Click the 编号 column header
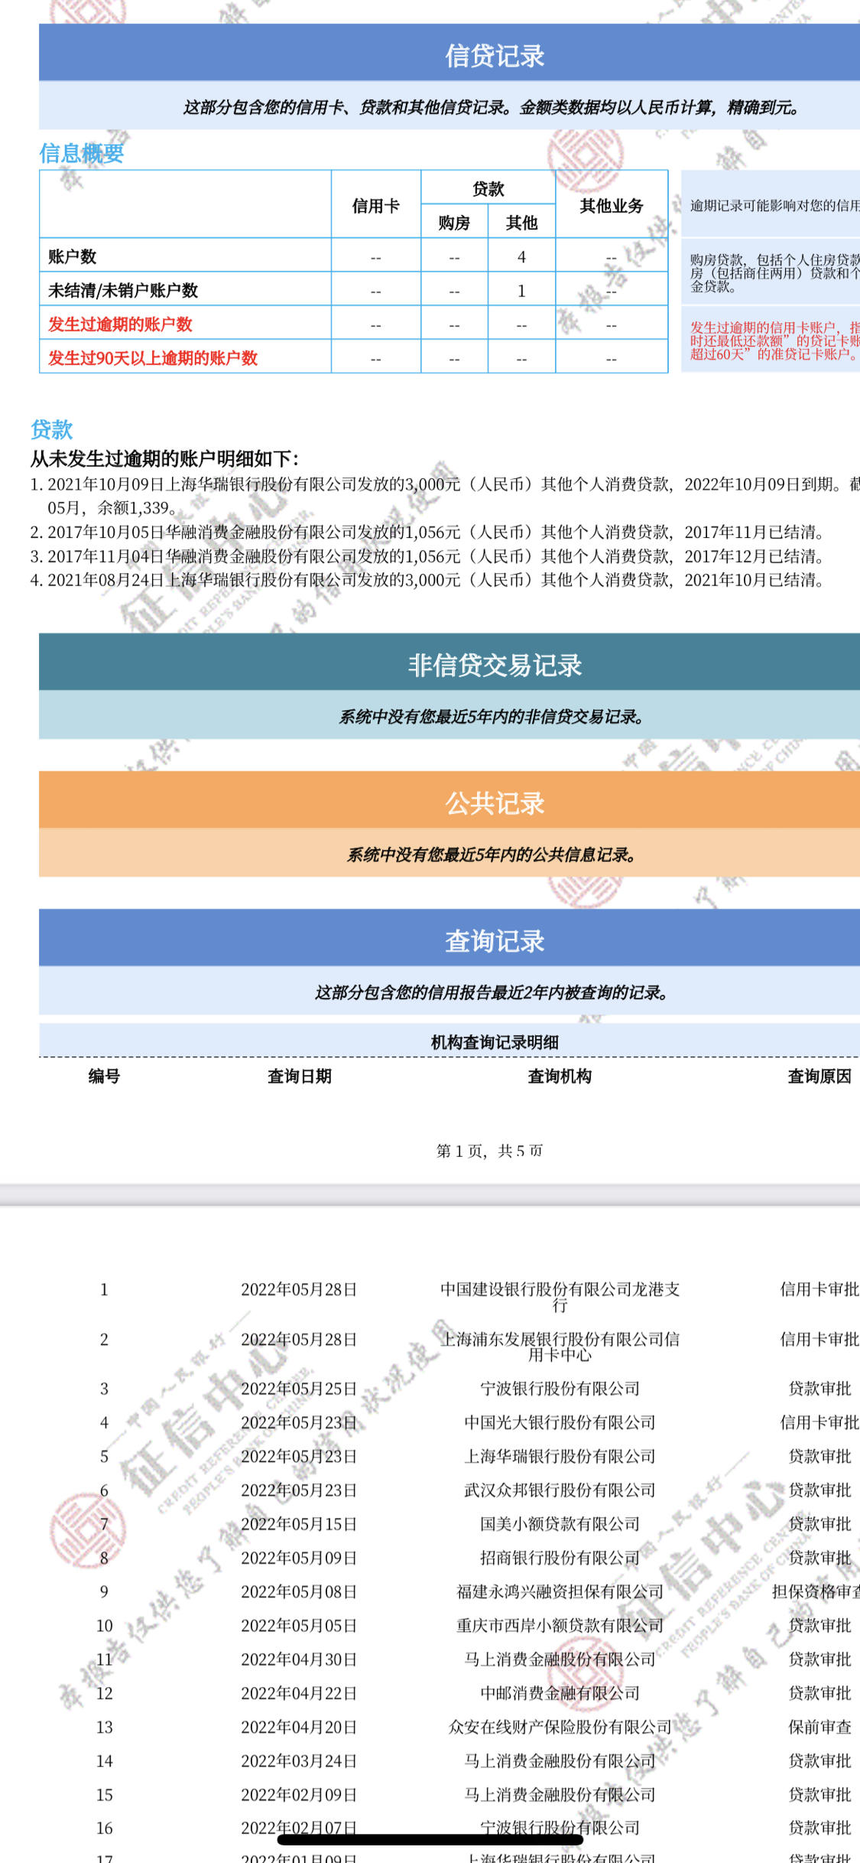 coord(104,1076)
